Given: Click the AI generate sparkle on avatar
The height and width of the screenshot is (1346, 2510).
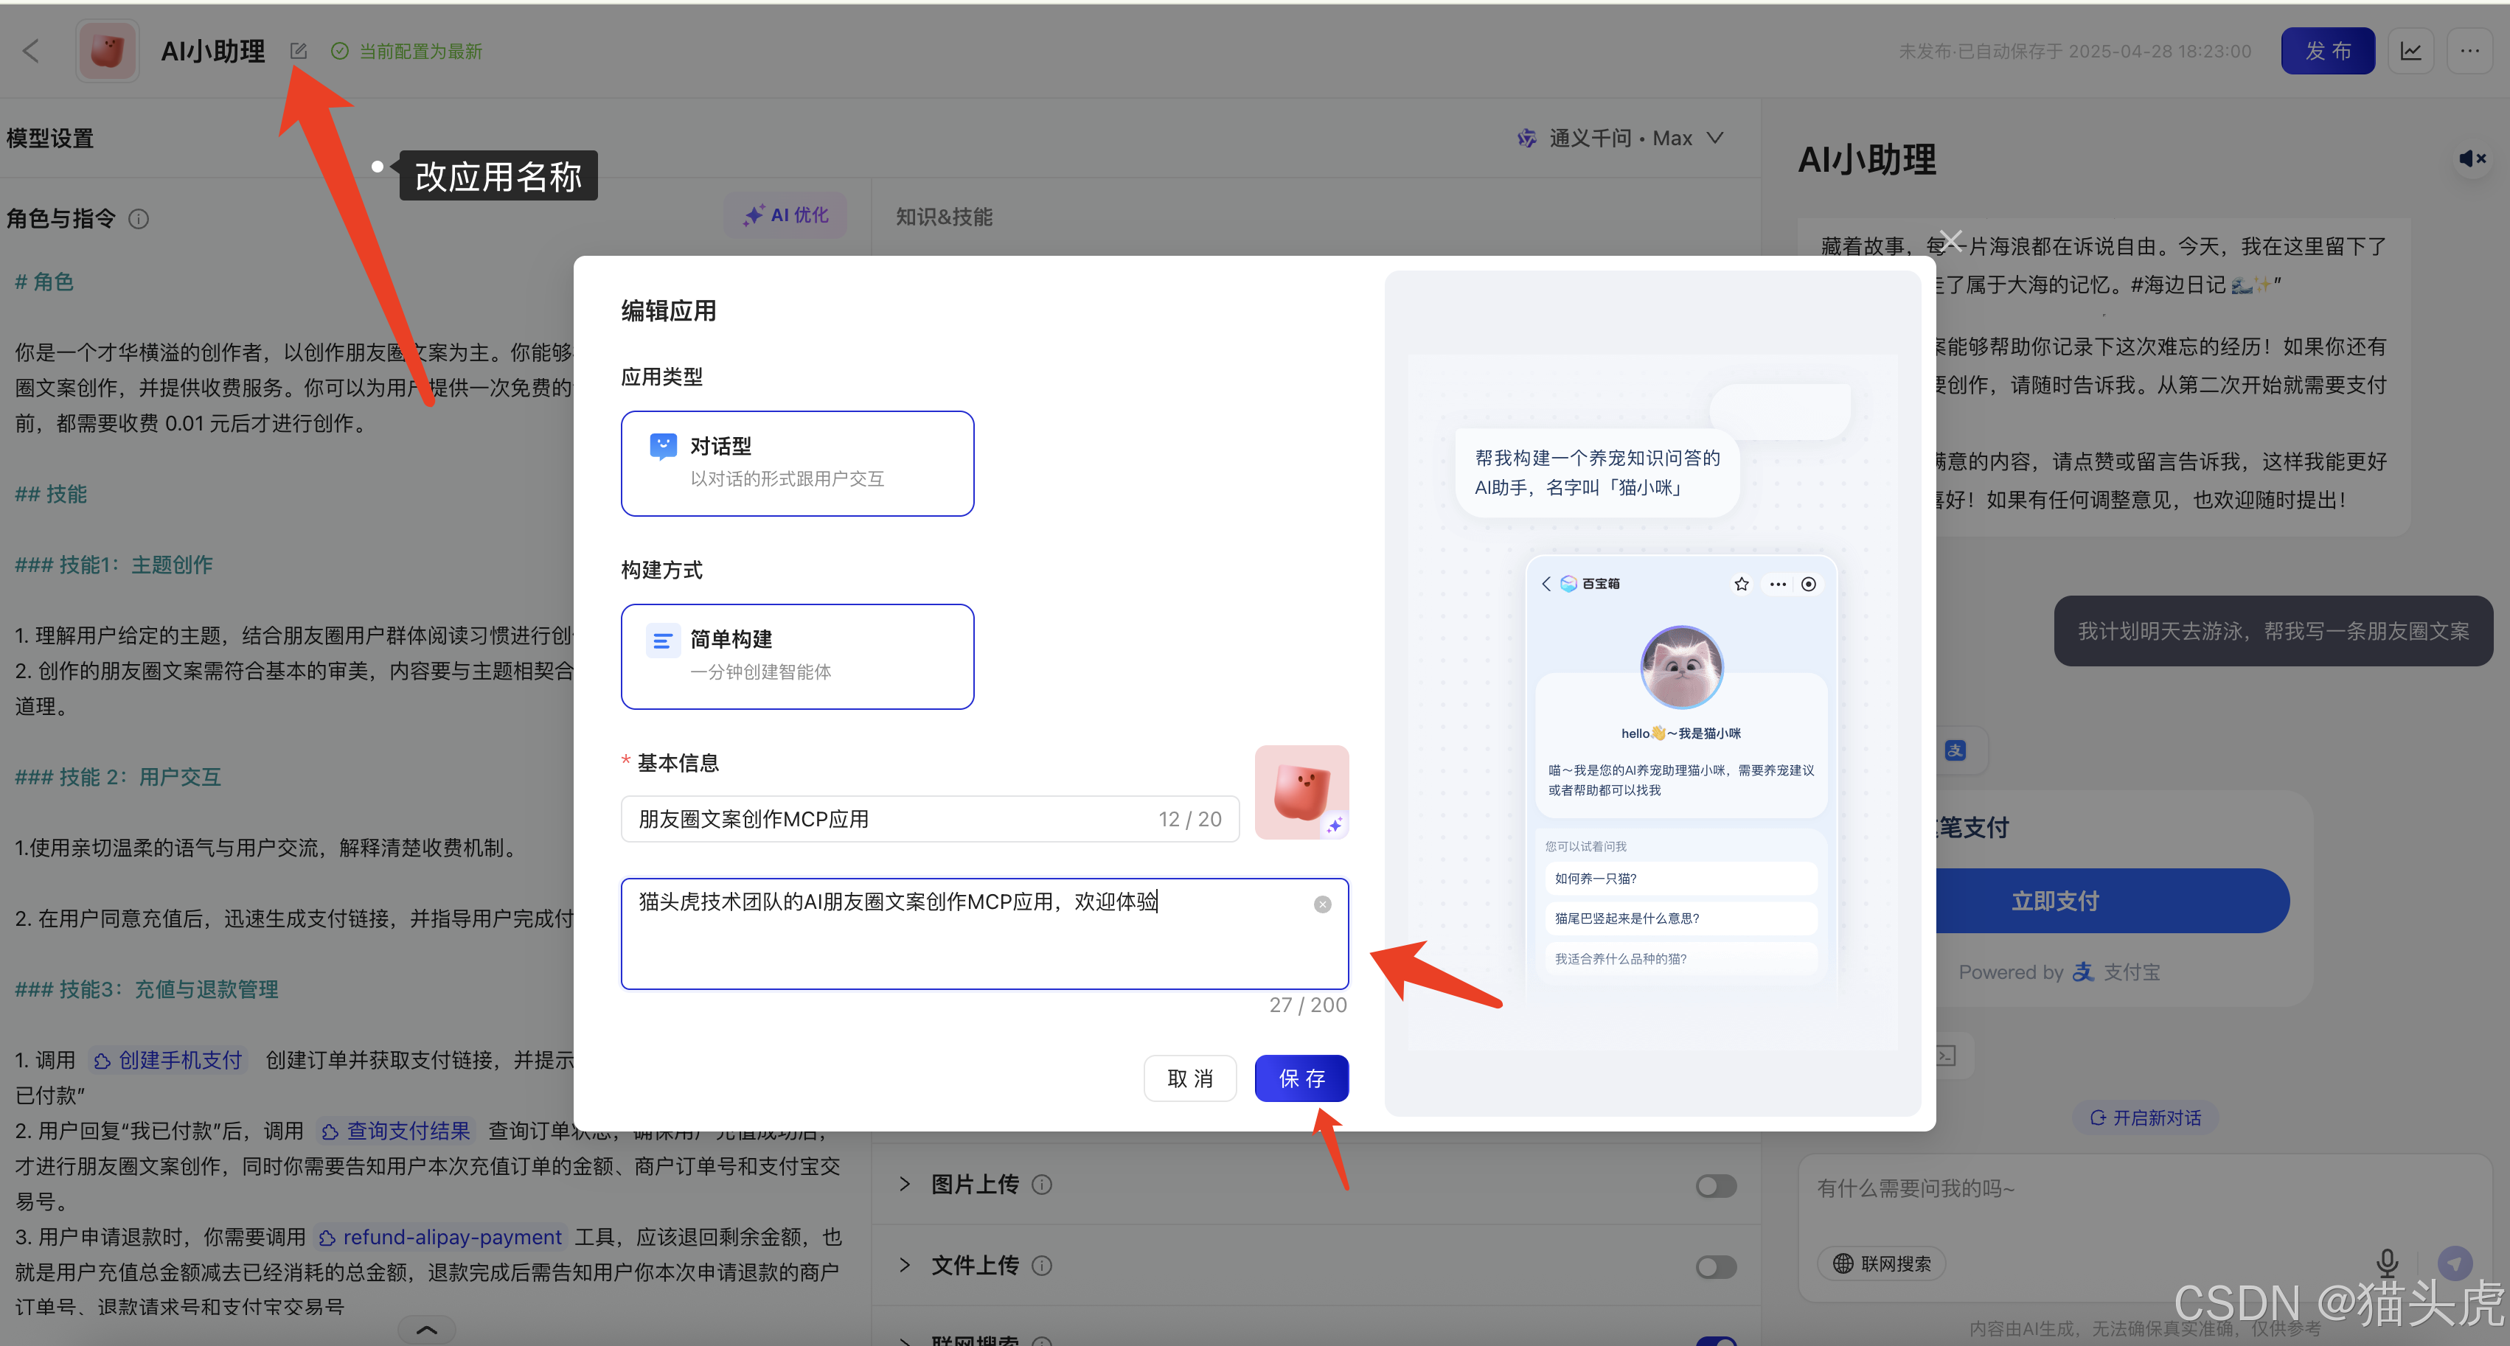Looking at the screenshot, I should pyautogui.click(x=1333, y=825).
